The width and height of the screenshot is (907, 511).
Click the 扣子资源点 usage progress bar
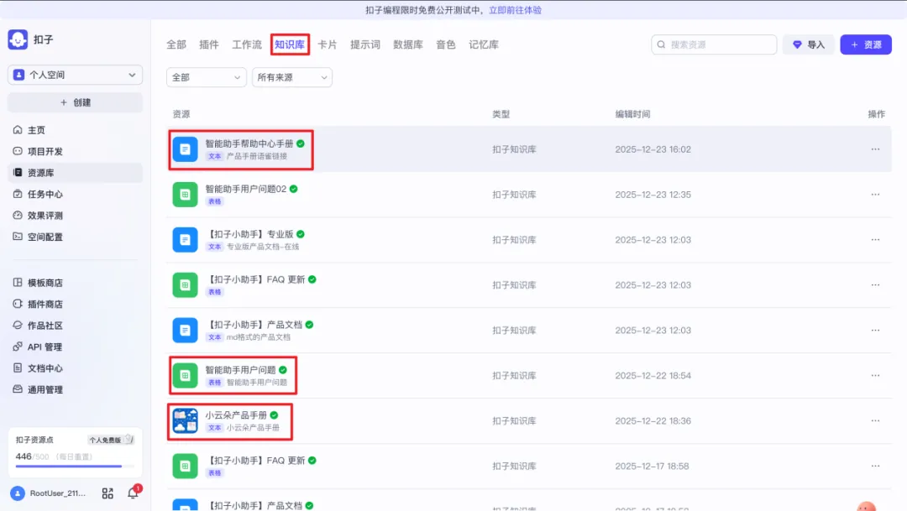tap(75, 466)
